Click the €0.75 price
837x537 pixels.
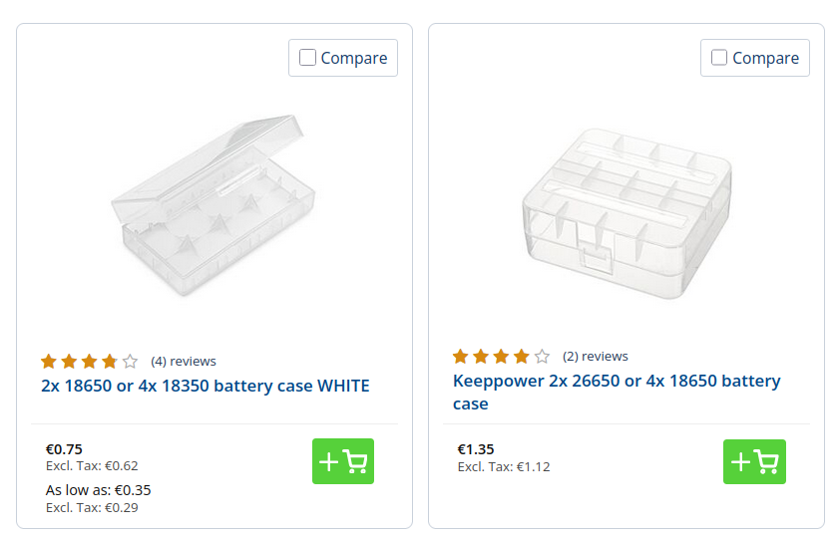click(x=64, y=448)
